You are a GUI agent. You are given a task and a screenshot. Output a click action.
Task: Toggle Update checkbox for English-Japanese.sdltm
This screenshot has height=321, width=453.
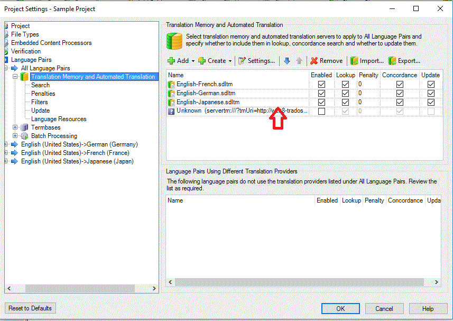coord(431,102)
